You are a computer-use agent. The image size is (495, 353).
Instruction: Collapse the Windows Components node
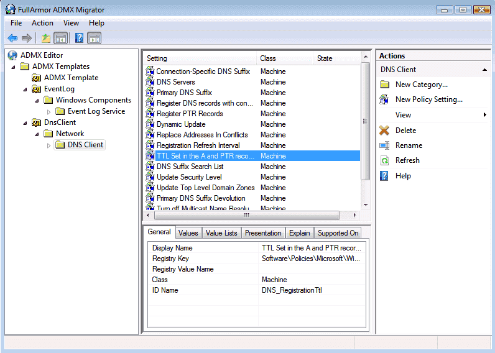(37, 101)
